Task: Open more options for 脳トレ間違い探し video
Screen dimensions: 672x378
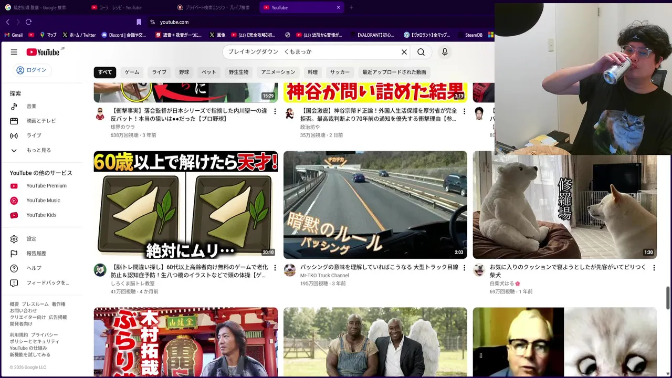Action: (x=275, y=268)
